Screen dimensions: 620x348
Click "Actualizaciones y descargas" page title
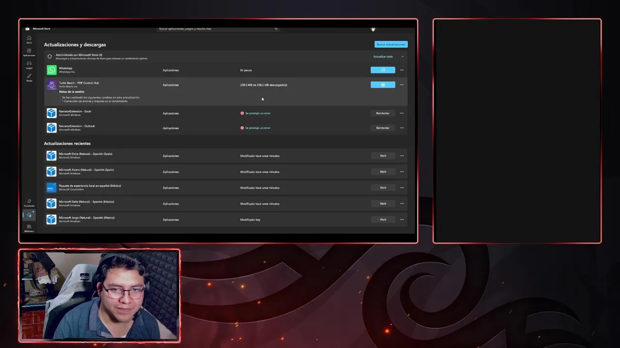(x=75, y=44)
